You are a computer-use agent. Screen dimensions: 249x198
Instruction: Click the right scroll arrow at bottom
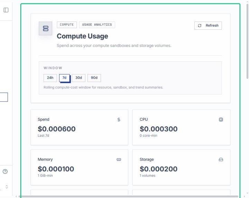244,197
